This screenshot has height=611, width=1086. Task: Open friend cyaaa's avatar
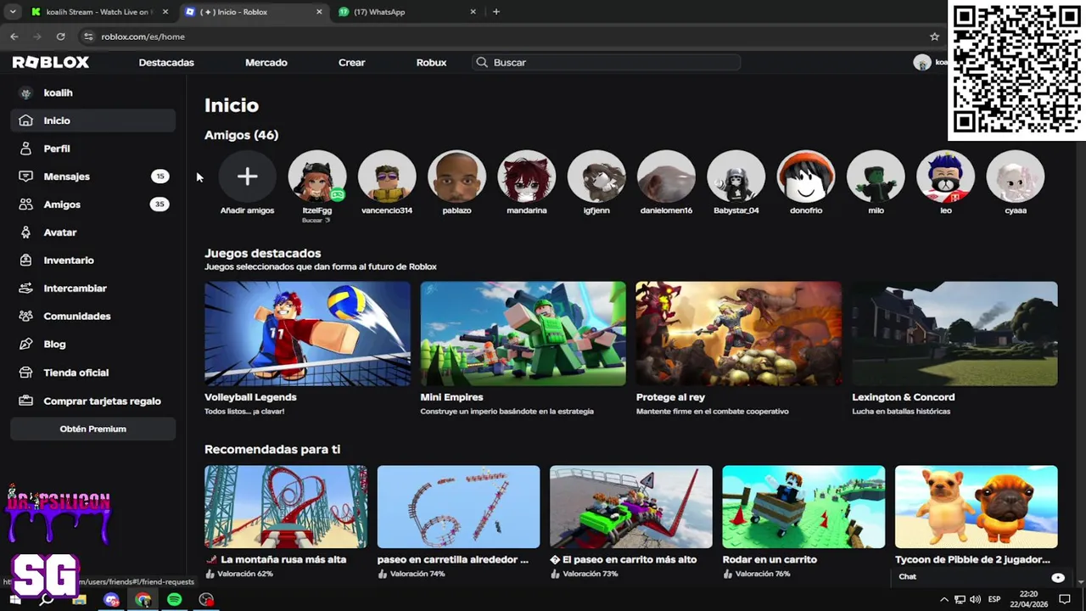1016,177
